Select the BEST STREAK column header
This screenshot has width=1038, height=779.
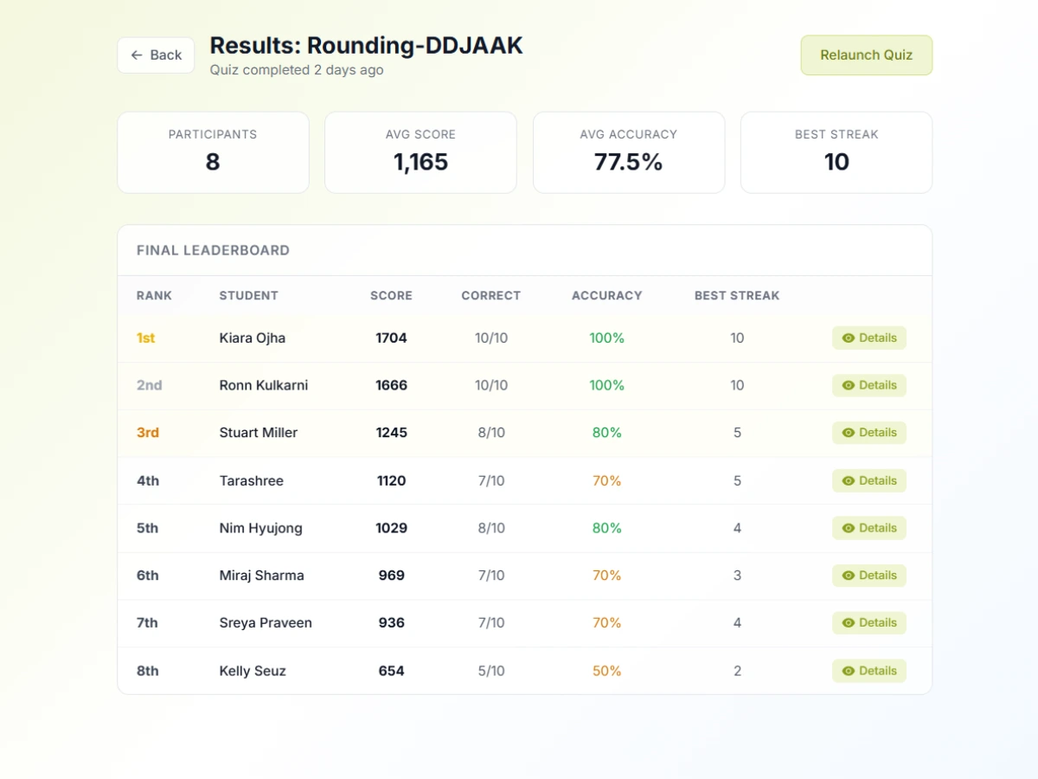click(x=736, y=295)
